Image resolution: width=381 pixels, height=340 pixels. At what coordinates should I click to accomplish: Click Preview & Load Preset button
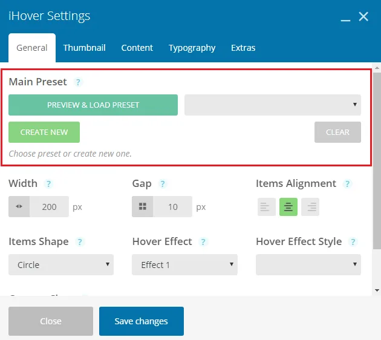93,105
